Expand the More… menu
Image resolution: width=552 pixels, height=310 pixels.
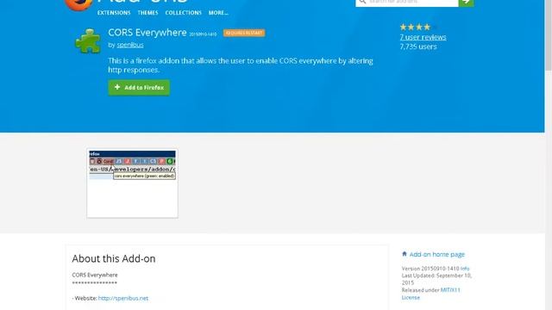[218, 13]
